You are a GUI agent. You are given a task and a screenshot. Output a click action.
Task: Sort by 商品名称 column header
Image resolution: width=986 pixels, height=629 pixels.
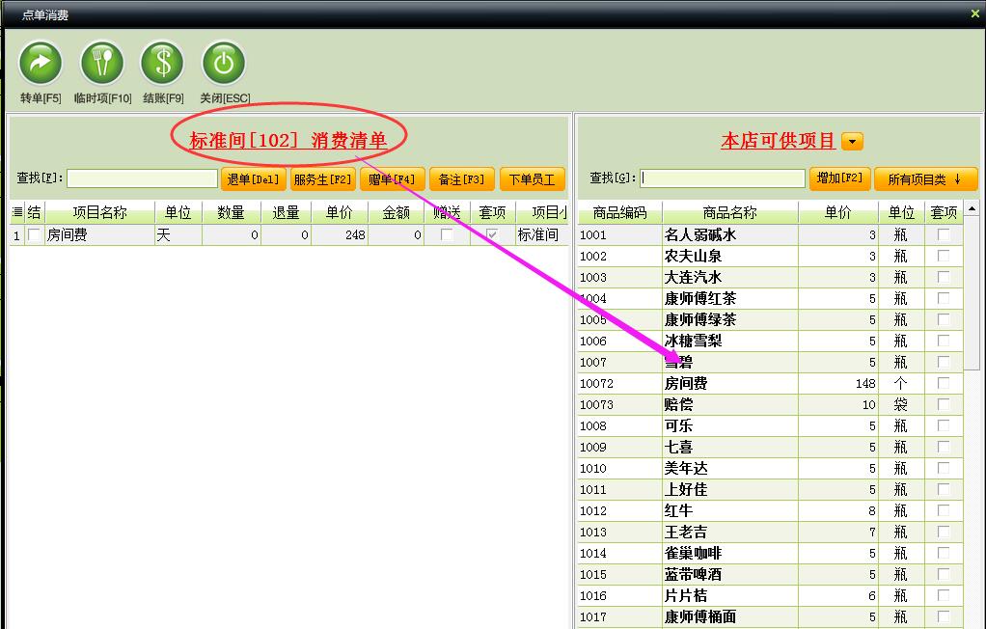[729, 213]
